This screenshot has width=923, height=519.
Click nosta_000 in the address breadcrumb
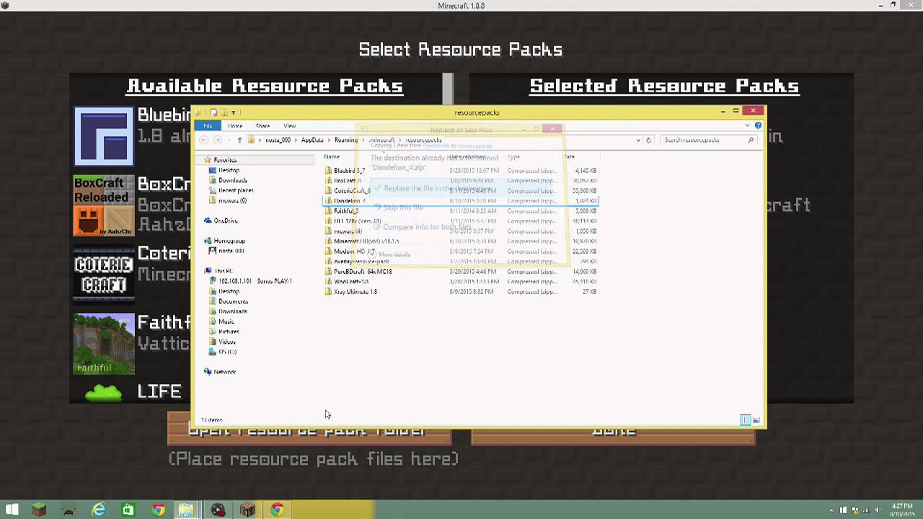point(278,140)
